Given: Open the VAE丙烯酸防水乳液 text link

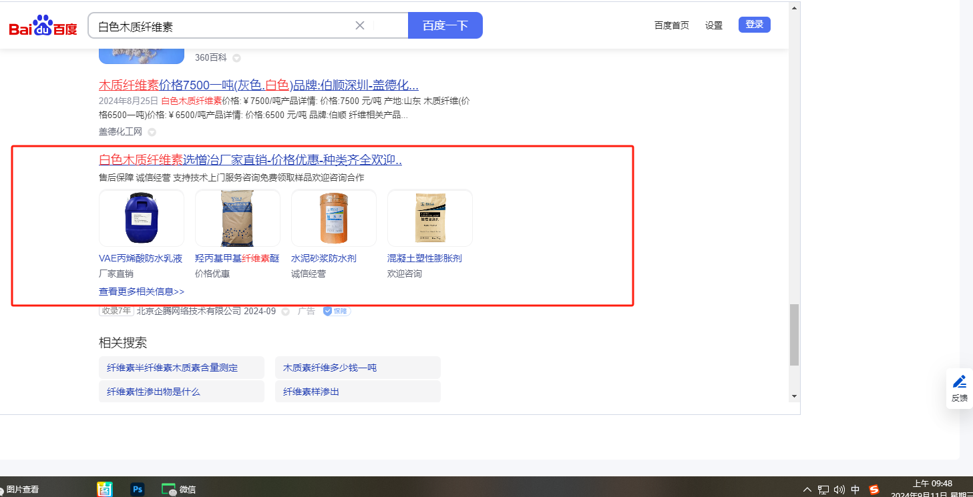Looking at the screenshot, I should point(141,258).
